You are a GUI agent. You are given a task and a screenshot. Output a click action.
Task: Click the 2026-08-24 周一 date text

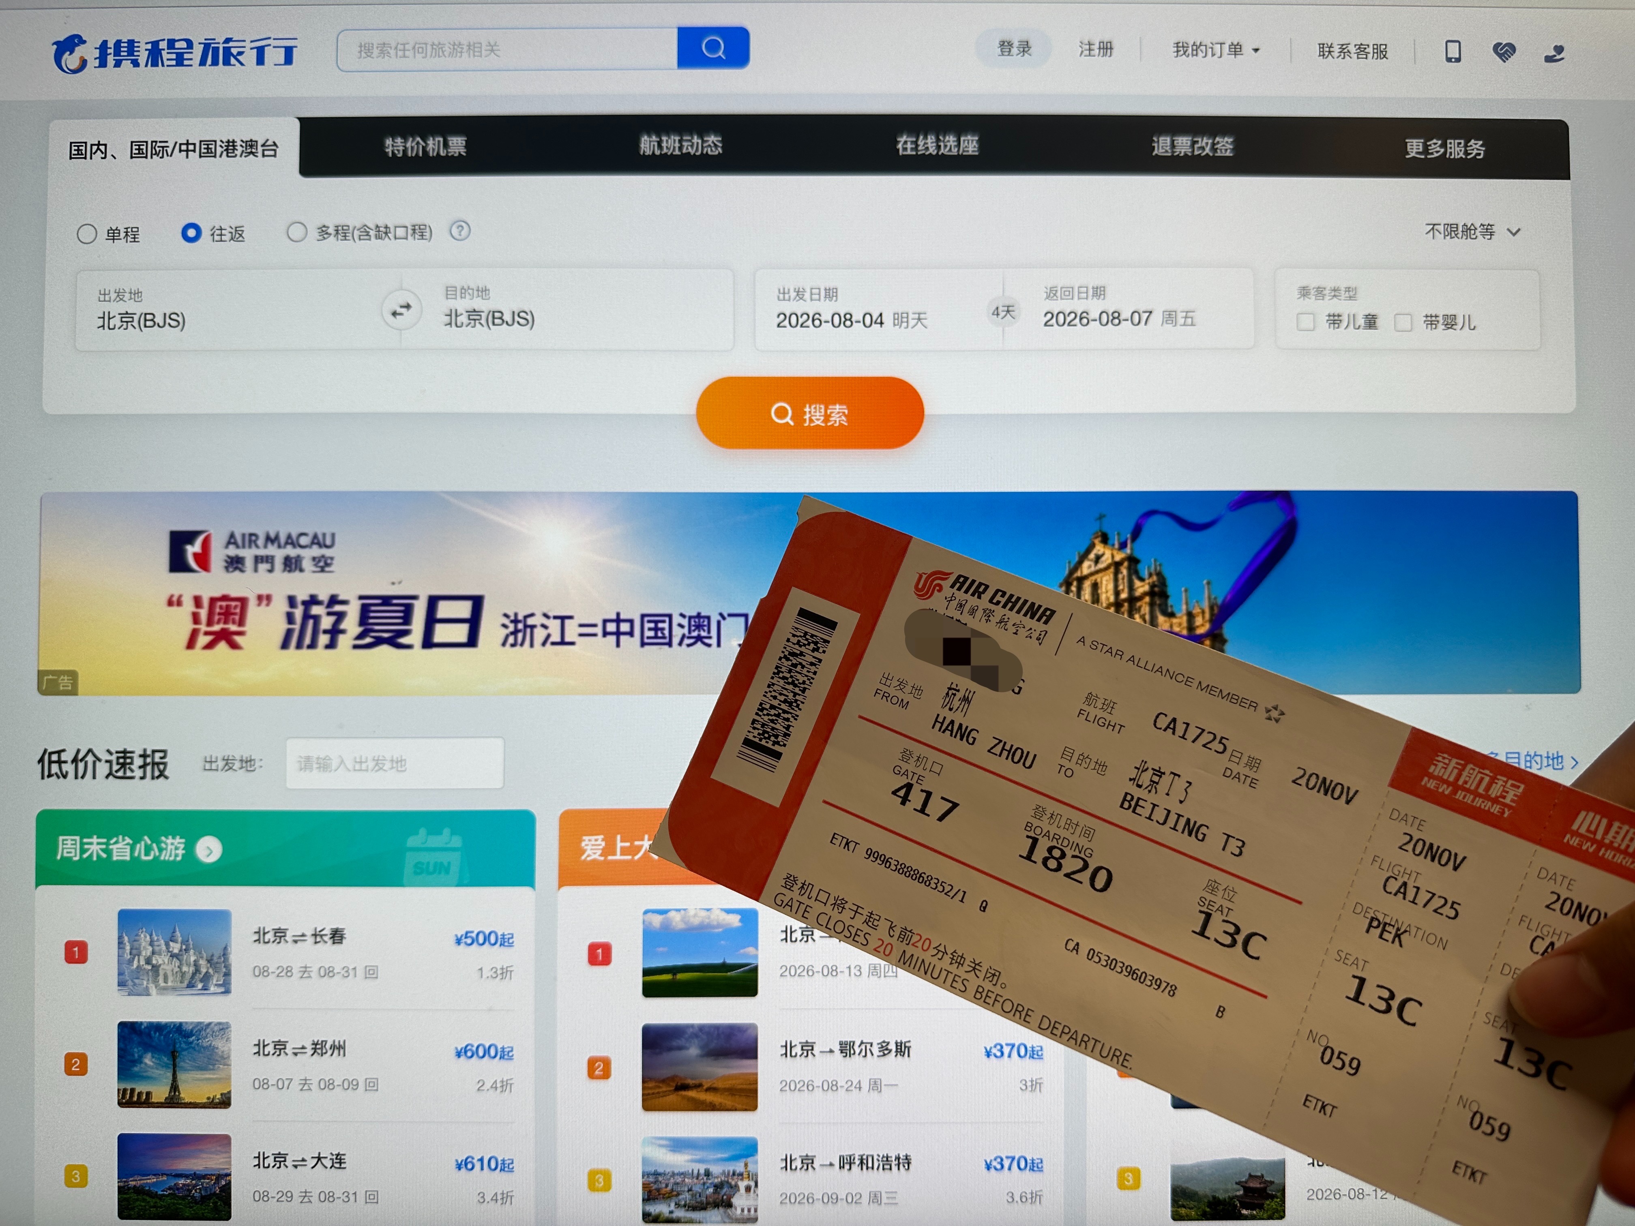point(839,1086)
